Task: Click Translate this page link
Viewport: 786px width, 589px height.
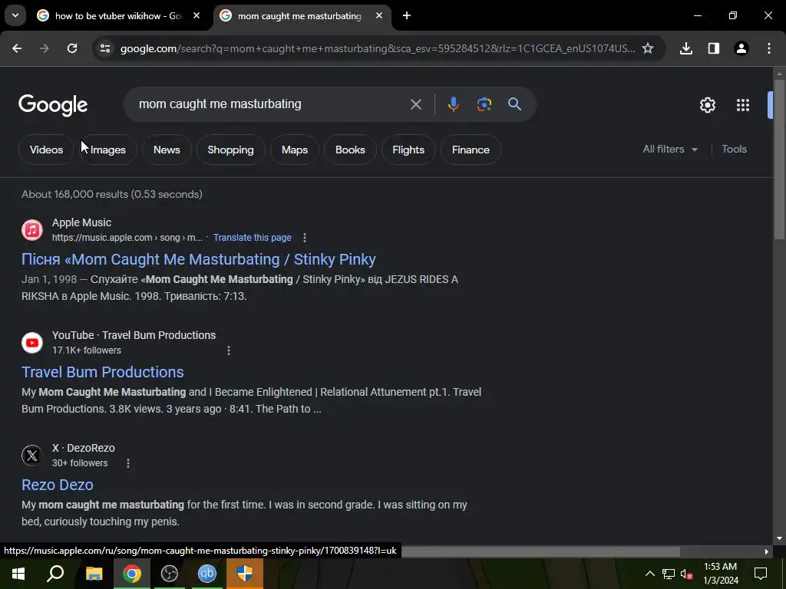Action: [x=252, y=238]
